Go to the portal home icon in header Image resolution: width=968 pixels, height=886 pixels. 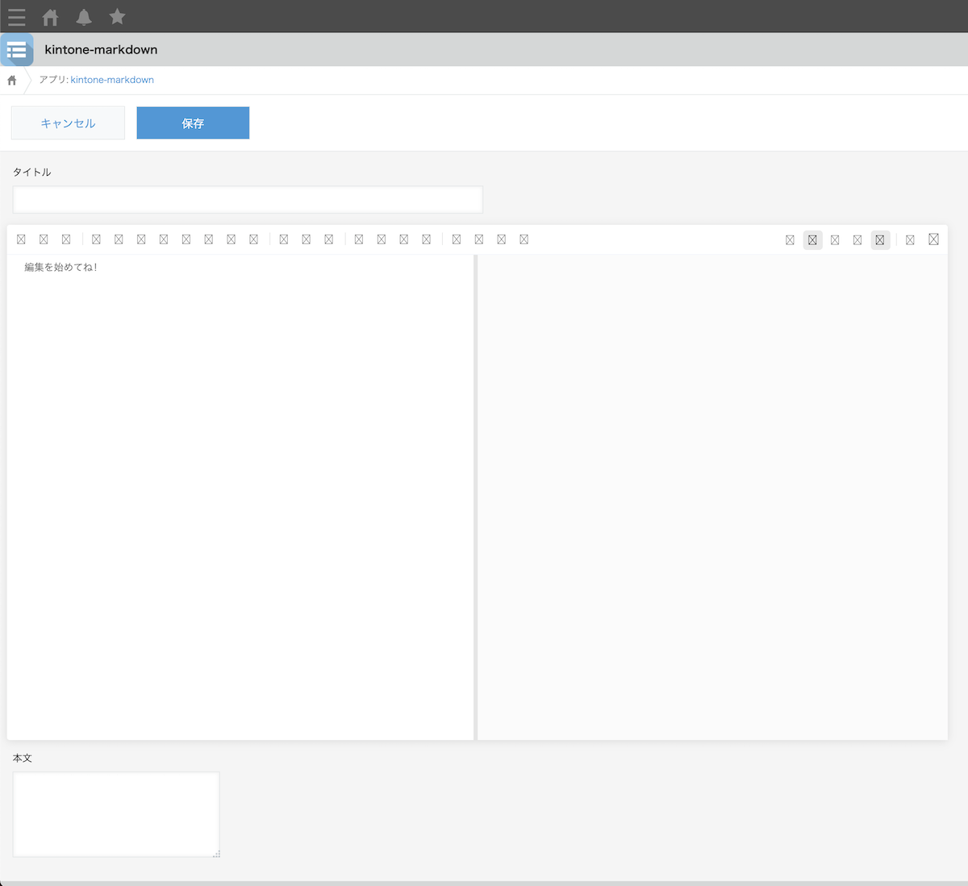[x=50, y=16]
